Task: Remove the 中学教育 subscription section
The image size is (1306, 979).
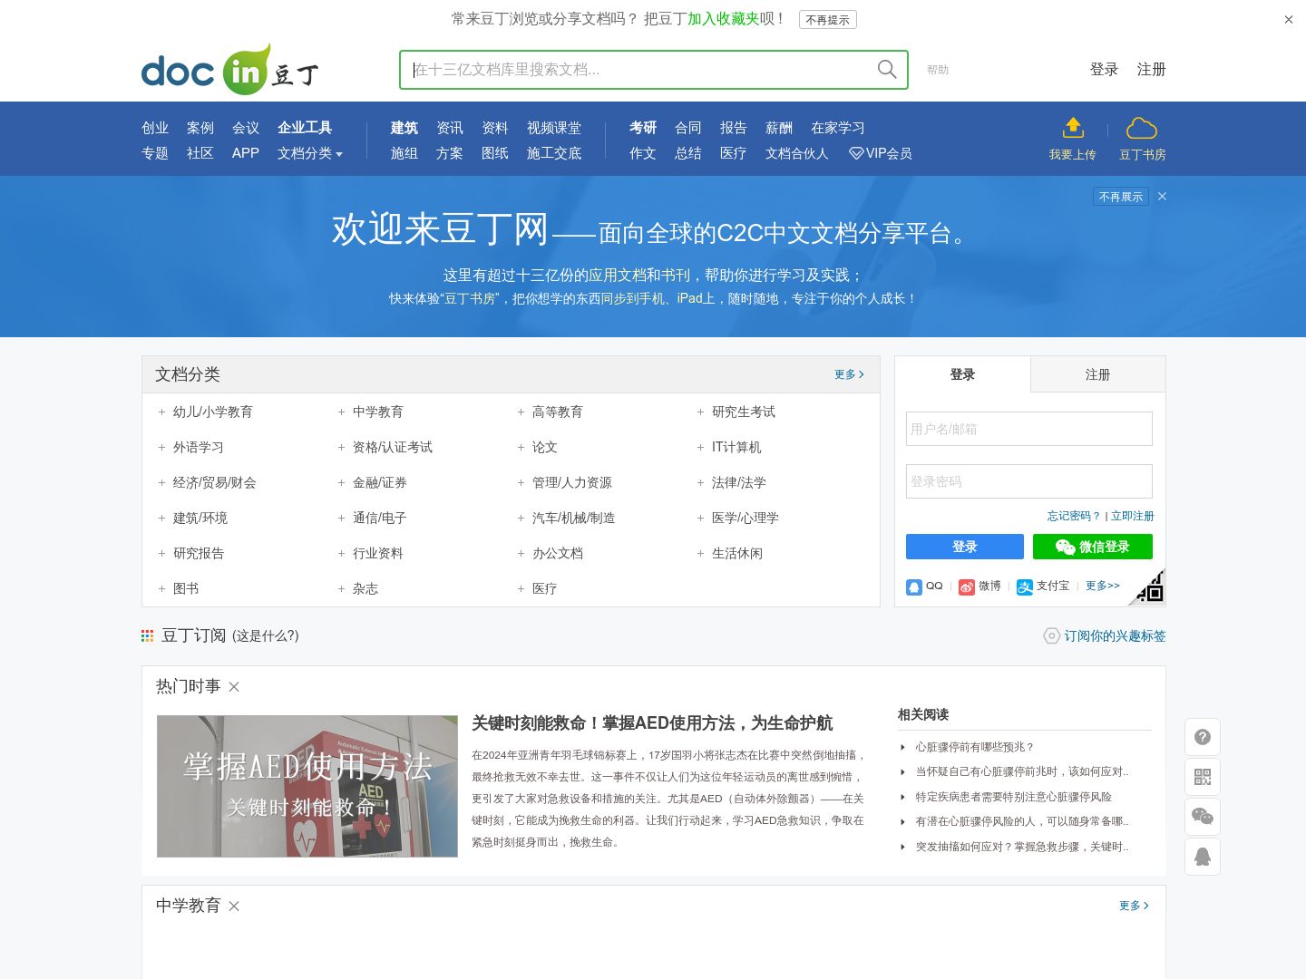Action: point(234,906)
